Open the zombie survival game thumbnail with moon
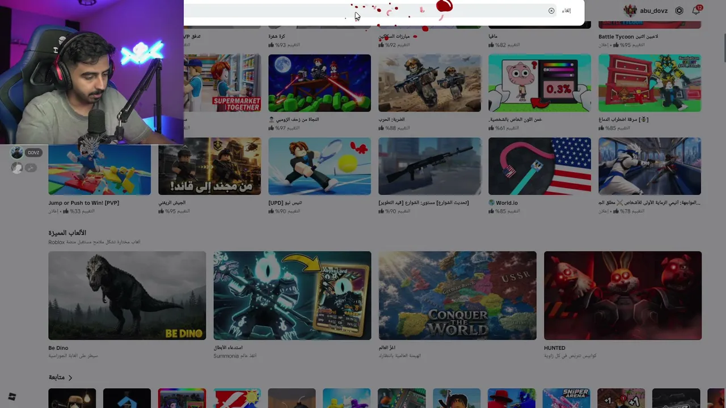The height and width of the screenshot is (408, 726). 319,83
